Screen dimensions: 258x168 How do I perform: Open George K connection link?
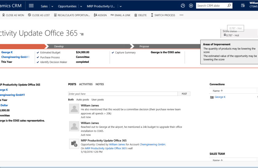pos(220,97)
